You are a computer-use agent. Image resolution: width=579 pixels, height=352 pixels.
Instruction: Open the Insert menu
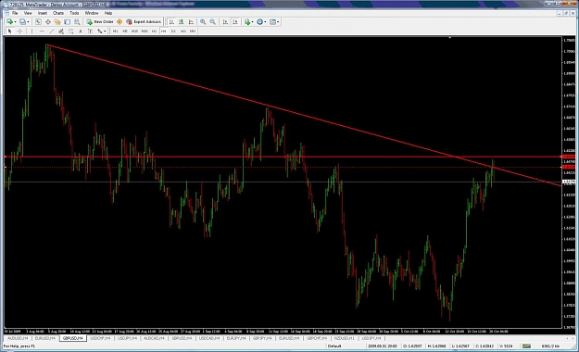43,13
